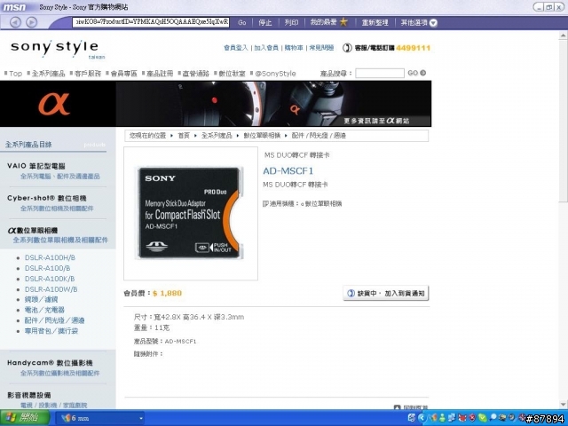The width and height of the screenshot is (568, 426).
Task: Click the Cyber-shot 數位相機 sidebar heading
Action: tap(47, 198)
